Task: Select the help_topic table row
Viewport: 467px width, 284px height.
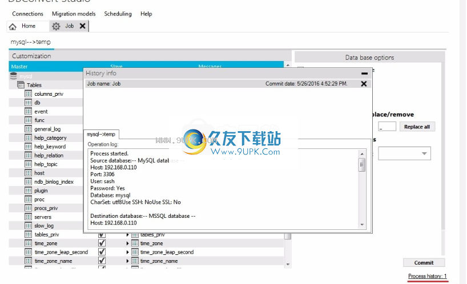Action: point(46,164)
